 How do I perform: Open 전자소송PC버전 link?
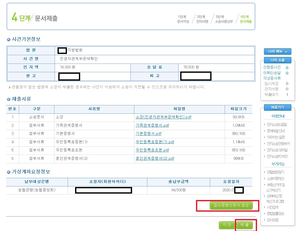277,156
